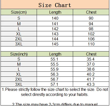Click the length value 56.7

[x=54, y=79]
